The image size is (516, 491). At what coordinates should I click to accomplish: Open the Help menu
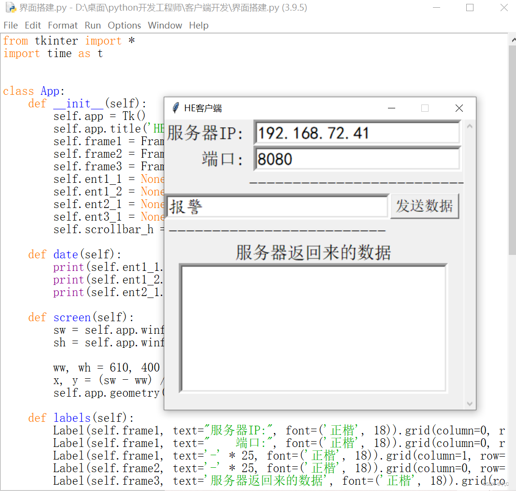click(x=199, y=25)
